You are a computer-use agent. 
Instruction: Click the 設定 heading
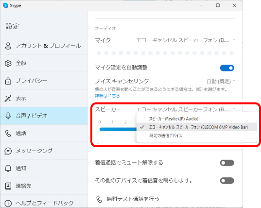coord(13,26)
